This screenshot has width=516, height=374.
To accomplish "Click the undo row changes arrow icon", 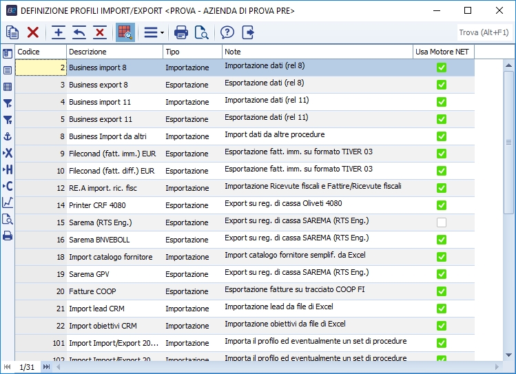I will (79, 32).
